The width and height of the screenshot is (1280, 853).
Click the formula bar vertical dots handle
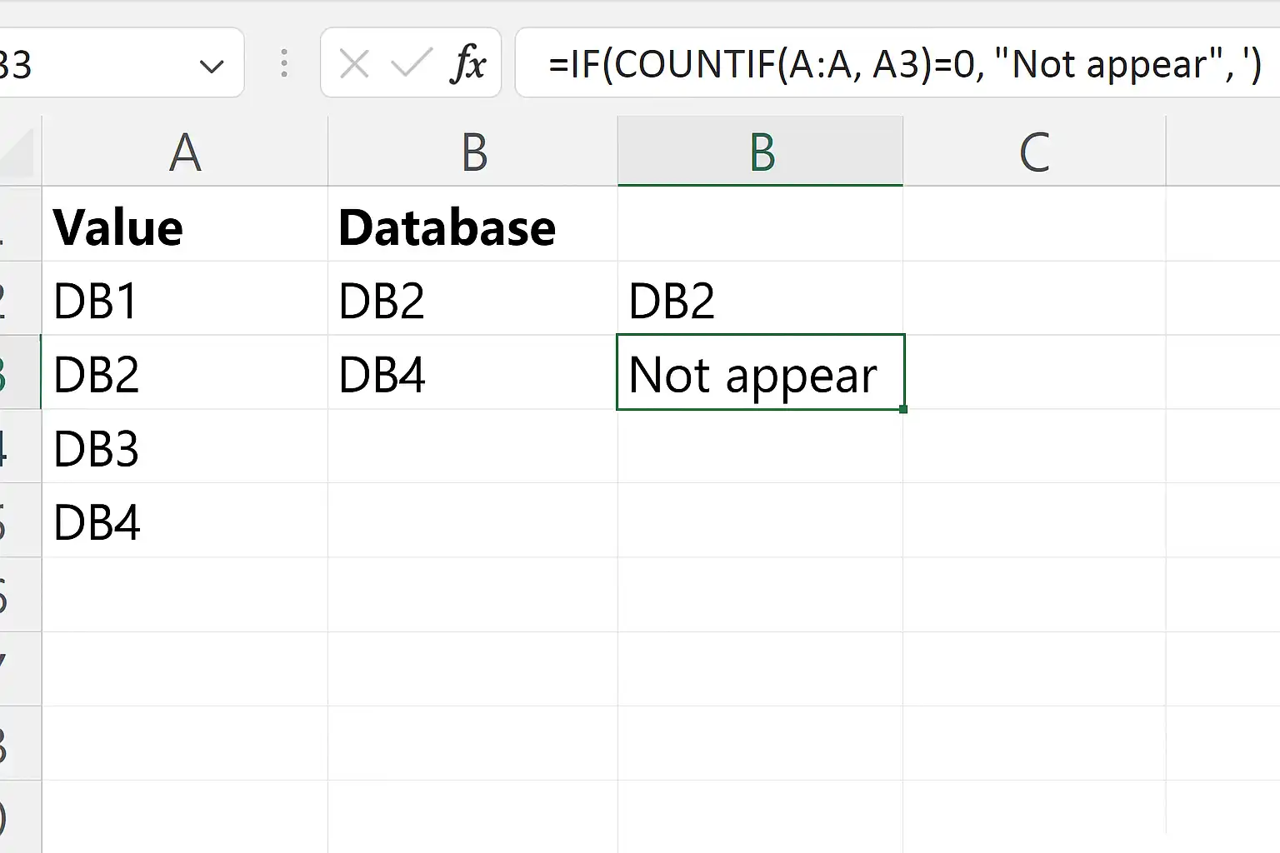point(284,63)
